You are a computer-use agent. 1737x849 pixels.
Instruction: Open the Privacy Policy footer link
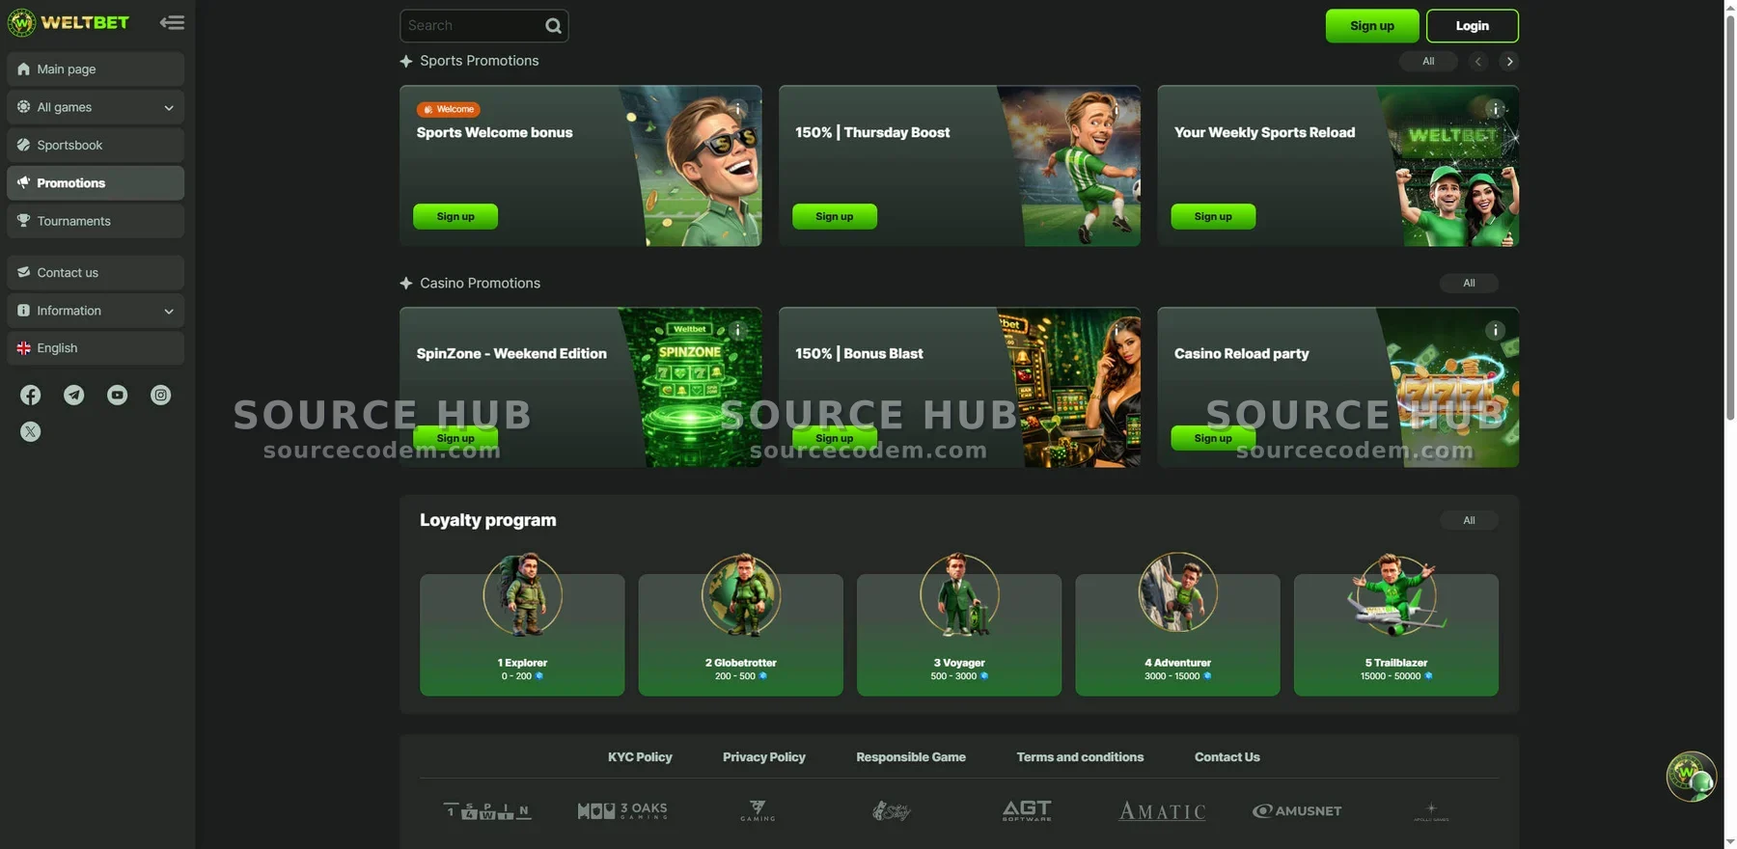tap(763, 757)
